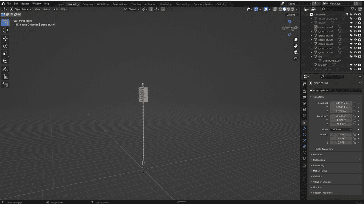Click the Location X value field
The height and width of the screenshot is (204, 364).
click(x=341, y=103)
